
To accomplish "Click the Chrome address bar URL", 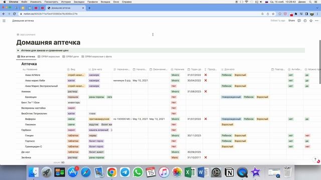I will point(50,14).
